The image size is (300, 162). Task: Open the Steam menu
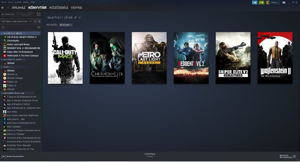[4, 2]
